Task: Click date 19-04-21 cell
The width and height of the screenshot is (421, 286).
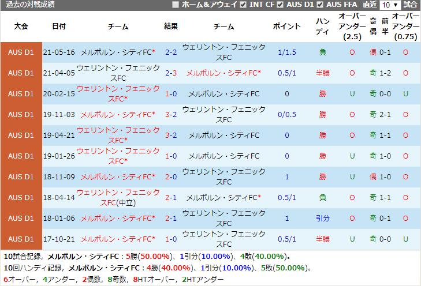Action: pyautogui.click(x=59, y=136)
